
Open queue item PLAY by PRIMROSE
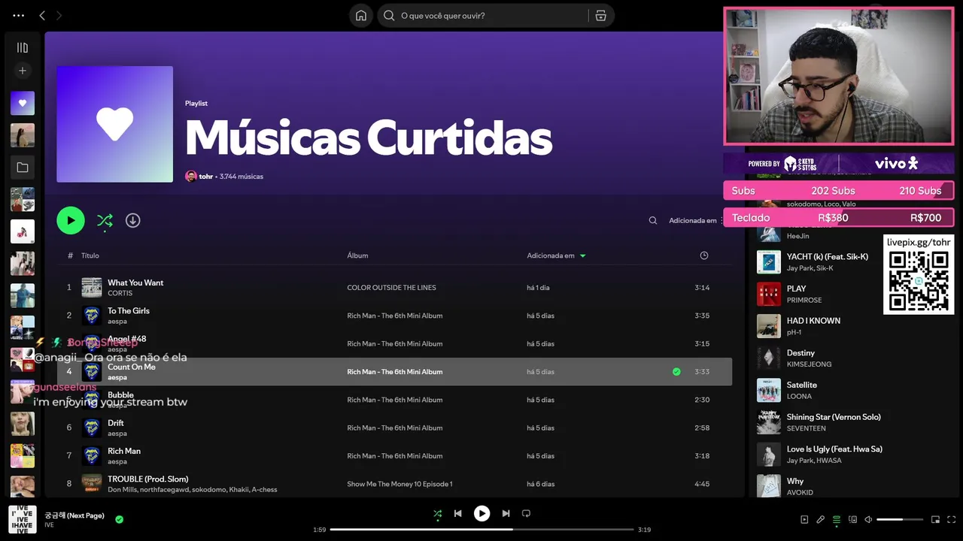tap(818, 294)
